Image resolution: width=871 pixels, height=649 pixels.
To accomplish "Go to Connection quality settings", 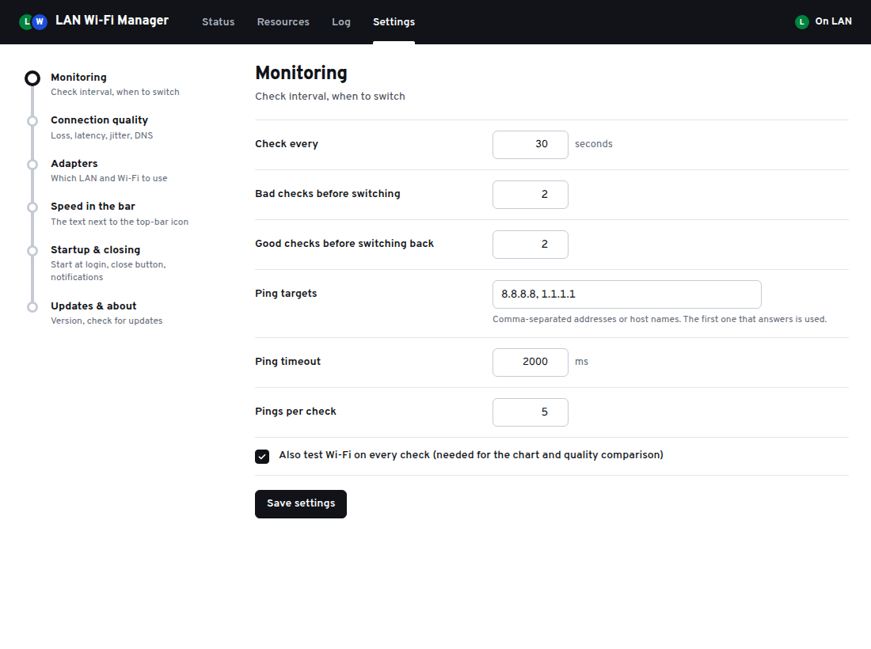I will click(100, 120).
